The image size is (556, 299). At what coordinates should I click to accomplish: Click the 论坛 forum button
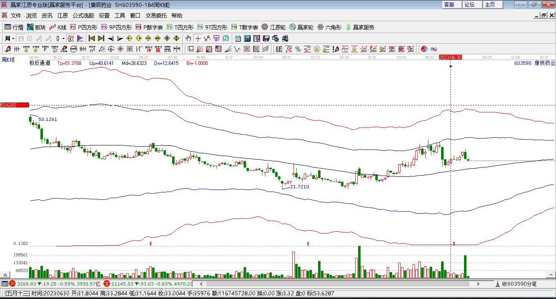pyautogui.click(x=472, y=4)
